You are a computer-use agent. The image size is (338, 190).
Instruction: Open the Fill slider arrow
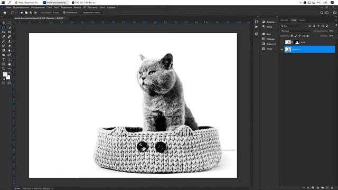click(x=335, y=36)
